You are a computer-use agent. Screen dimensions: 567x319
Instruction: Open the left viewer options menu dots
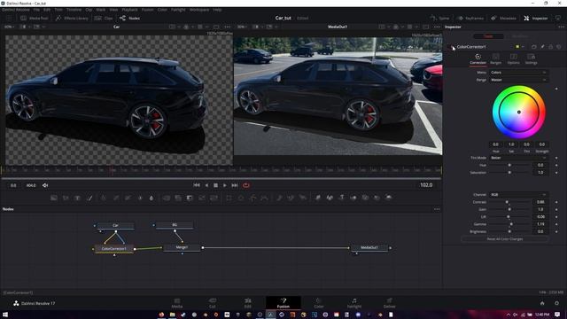click(x=227, y=27)
